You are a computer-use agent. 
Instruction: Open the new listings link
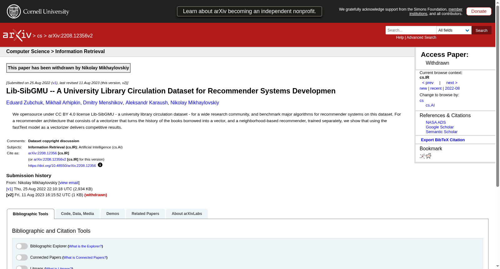[x=423, y=88]
